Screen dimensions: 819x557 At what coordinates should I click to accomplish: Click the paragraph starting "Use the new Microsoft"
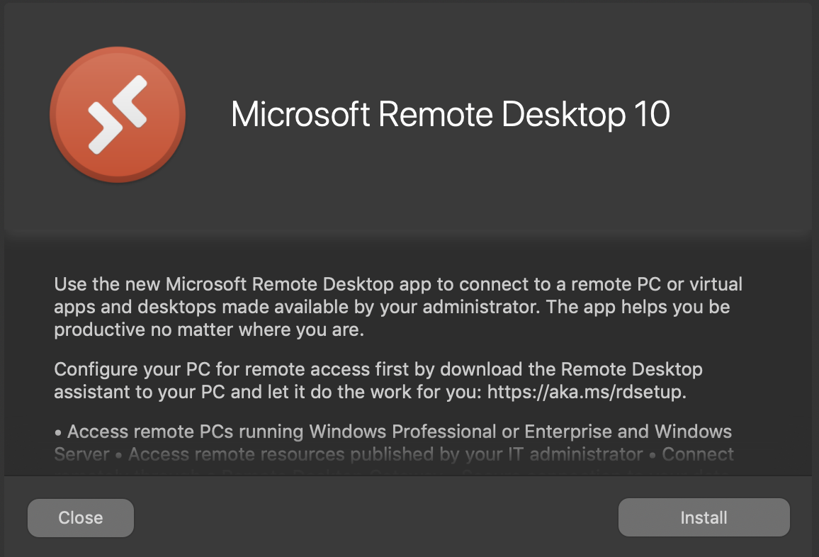[x=398, y=307]
